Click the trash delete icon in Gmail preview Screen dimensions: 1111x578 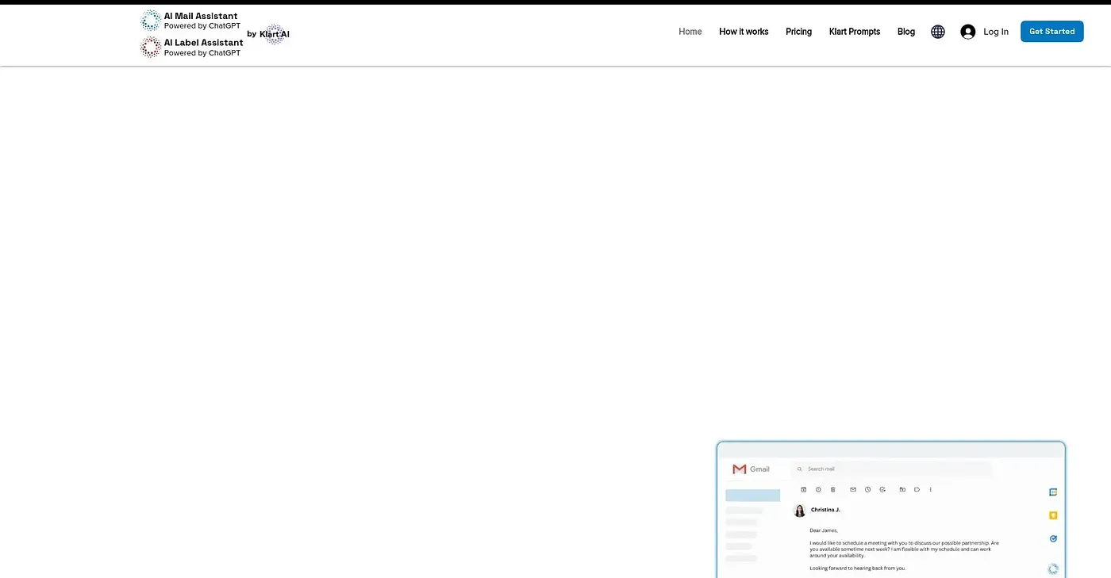click(832, 489)
